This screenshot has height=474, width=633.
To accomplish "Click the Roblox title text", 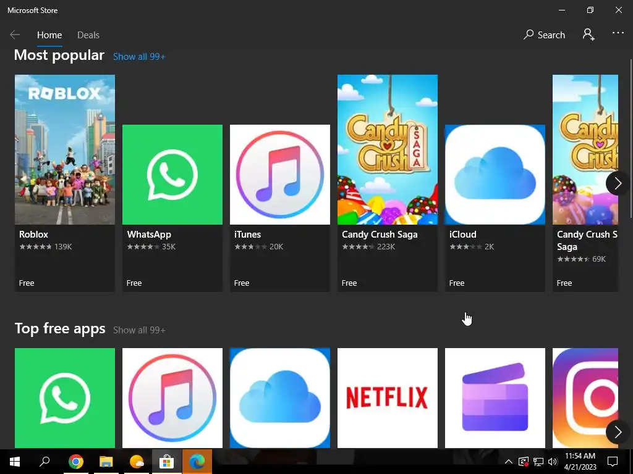I will (x=33, y=235).
